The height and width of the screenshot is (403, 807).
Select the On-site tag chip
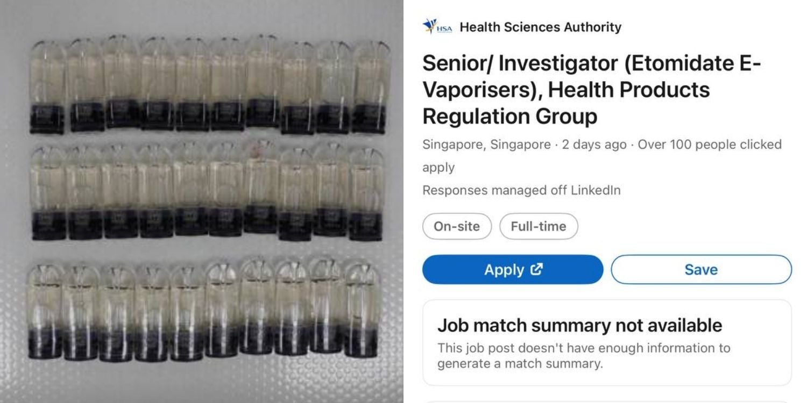[x=457, y=226]
